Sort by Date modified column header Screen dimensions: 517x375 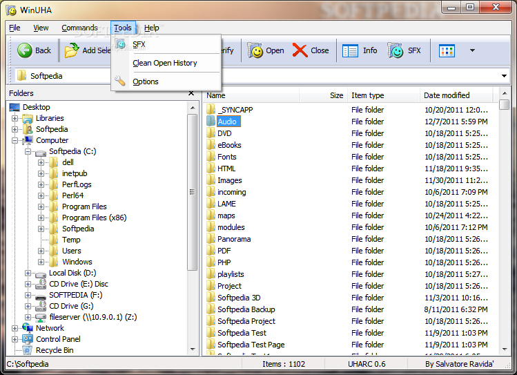456,95
